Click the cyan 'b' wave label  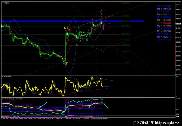pos(87,40)
